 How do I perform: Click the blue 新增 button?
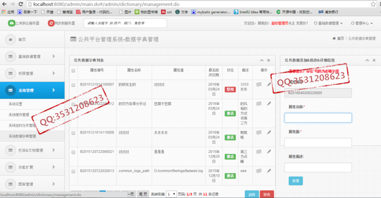pos(296,181)
